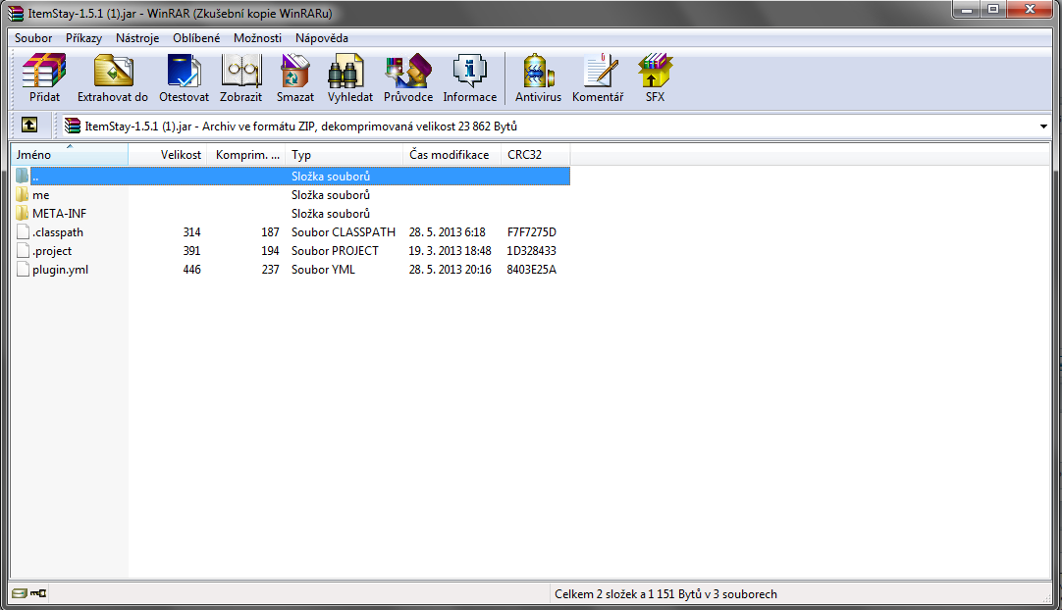Open the Příkazy menu
The height and width of the screenshot is (610, 1062).
[x=84, y=38]
